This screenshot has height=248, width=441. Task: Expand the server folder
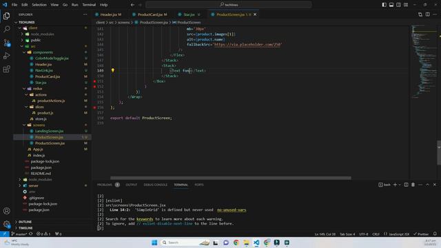coord(20,185)
